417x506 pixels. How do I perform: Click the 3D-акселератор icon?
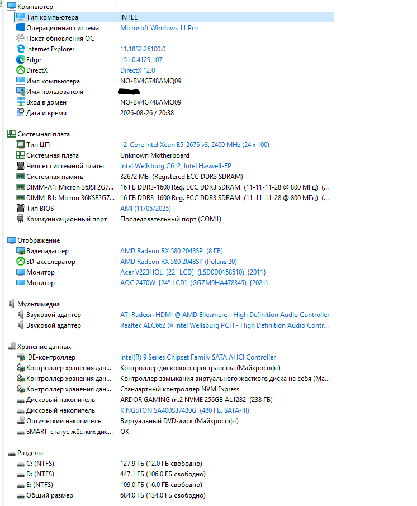pyautogui.click(x=20, y=262)
